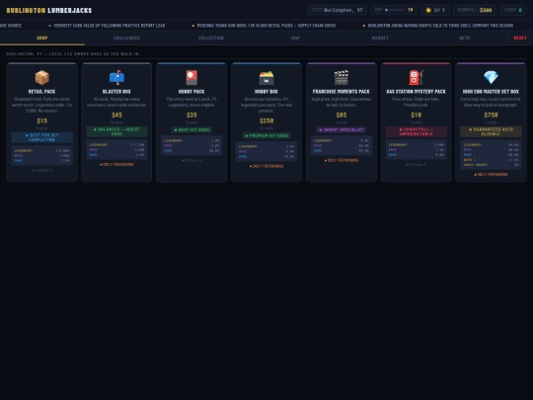
Task: Click the Balanced Insert Odds badge
Action: pyautogui.click(x=116, y=131)
